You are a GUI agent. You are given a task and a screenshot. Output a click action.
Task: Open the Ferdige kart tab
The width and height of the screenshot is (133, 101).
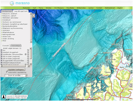[x=7, y=11]
